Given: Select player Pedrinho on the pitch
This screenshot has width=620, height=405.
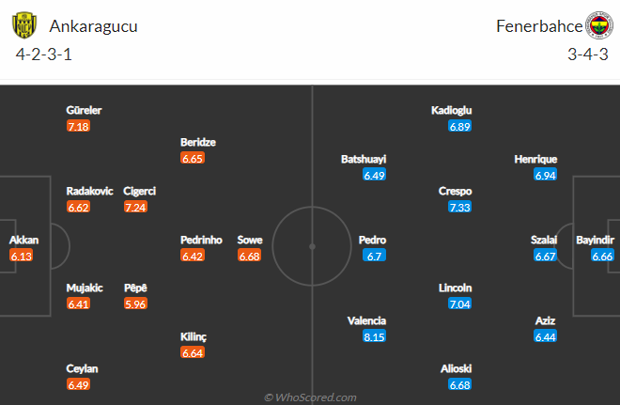Looking at the screenshot, I should pos(201,240).
